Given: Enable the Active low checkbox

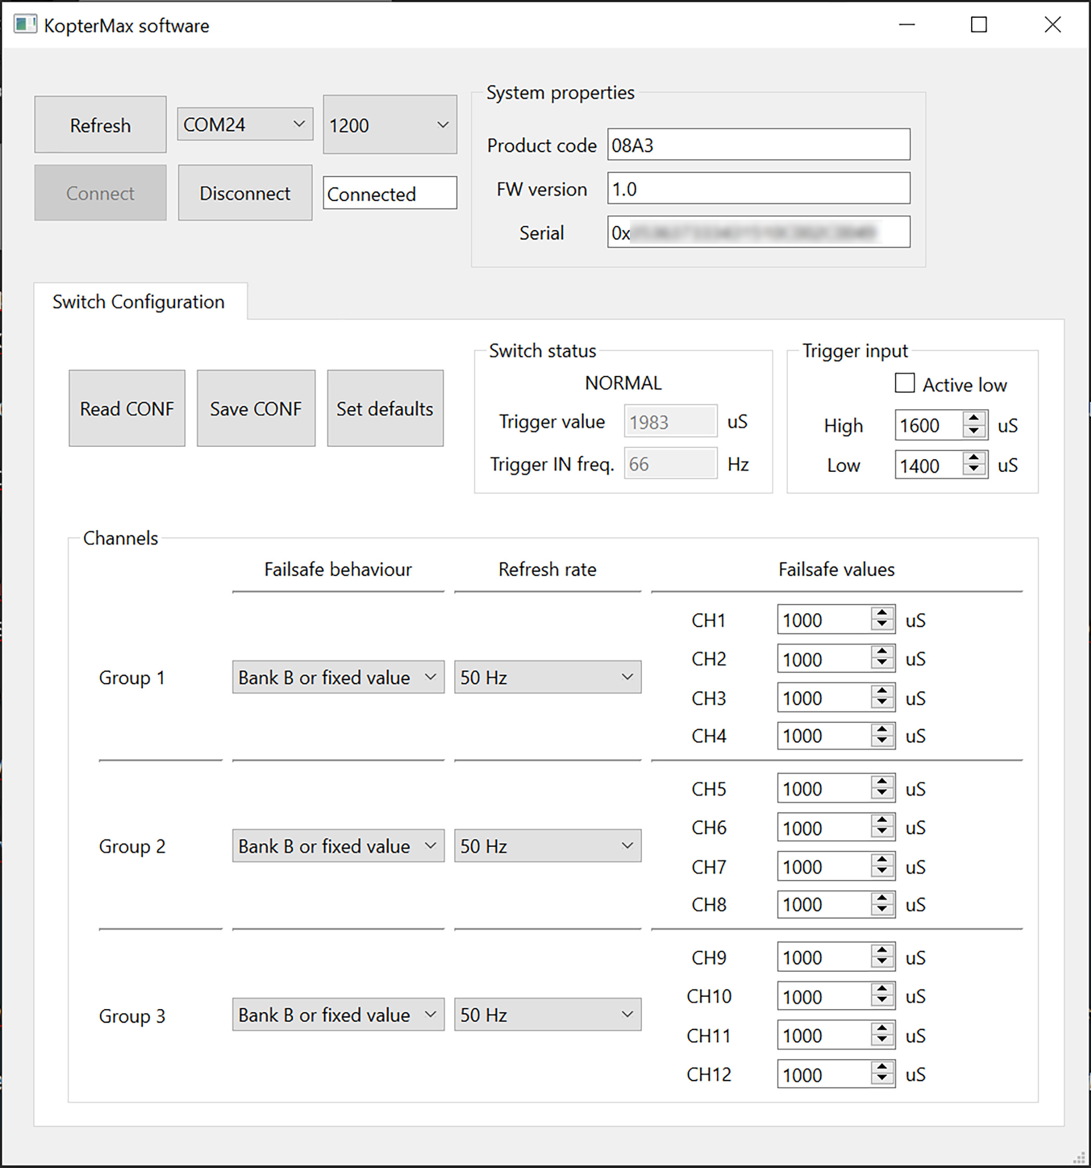Looking at the screenshot, I should tap(904, 384).
